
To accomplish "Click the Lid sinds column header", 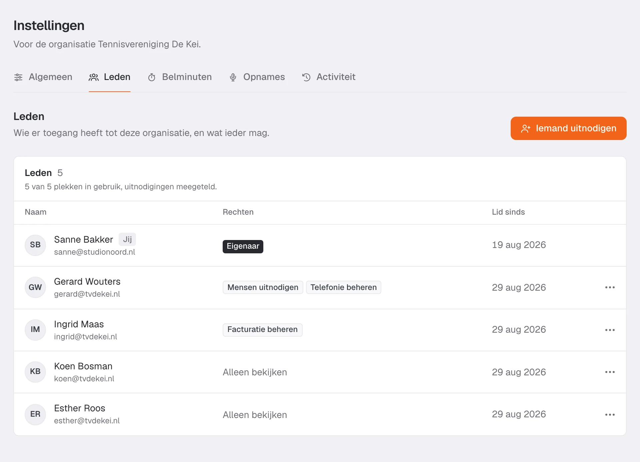I will tap(509, 212).
